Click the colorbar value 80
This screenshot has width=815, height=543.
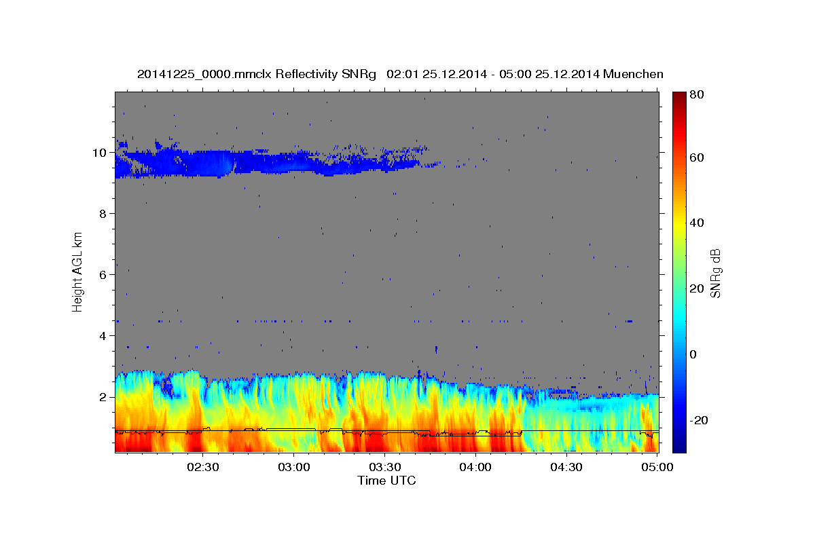coord(696,94)
